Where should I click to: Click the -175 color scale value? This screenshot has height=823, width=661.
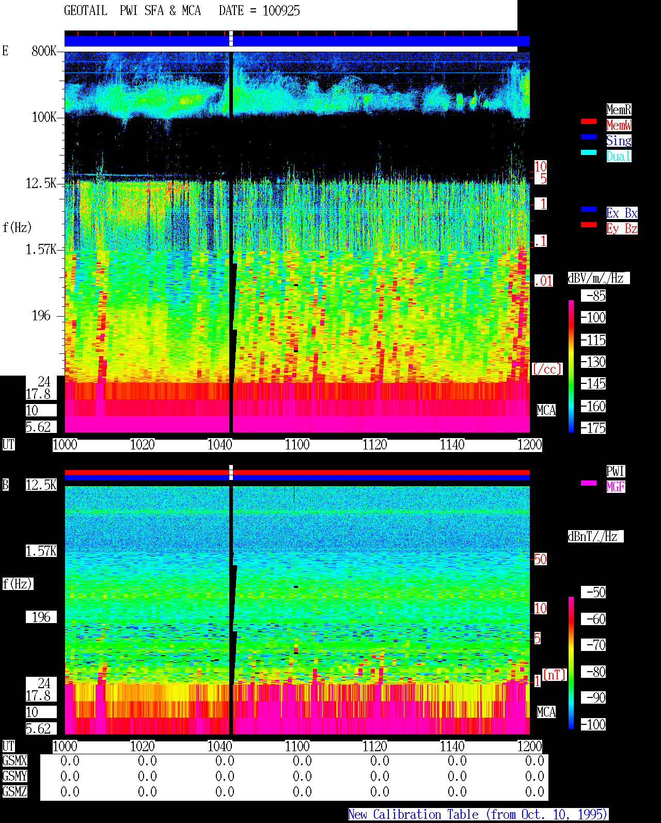[593, 428]
